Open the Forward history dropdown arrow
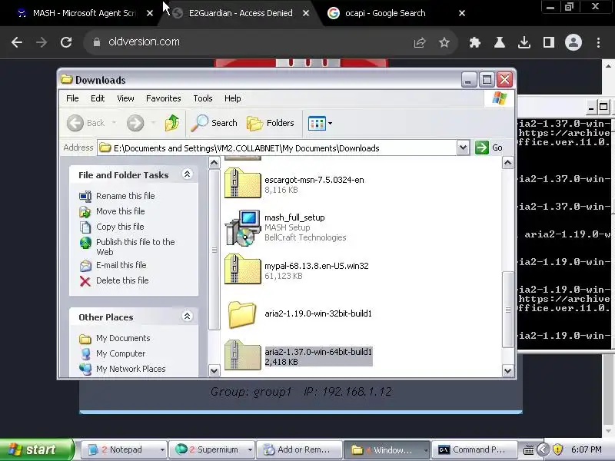615x461 pixels. pos(153,123)
